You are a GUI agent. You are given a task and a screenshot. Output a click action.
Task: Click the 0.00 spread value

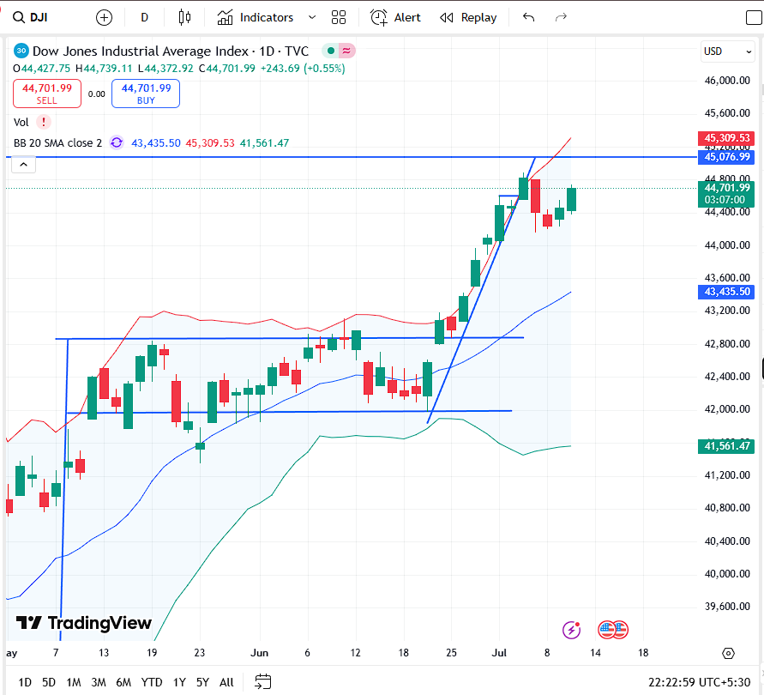pos(97,94)
